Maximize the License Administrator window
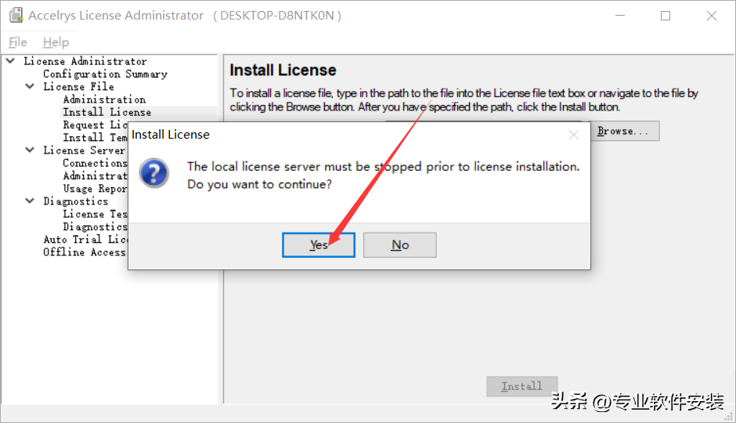Image resolution: width=736 pixels, height=423 pixels. tap(666, 16)
